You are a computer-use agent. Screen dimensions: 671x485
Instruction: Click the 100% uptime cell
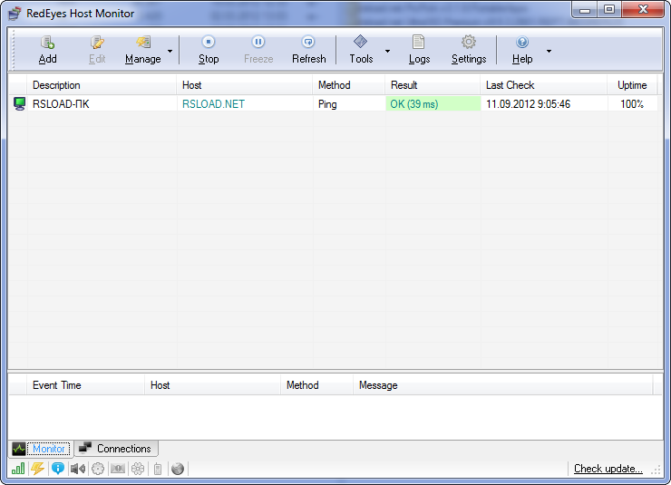point(632,104)
